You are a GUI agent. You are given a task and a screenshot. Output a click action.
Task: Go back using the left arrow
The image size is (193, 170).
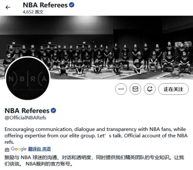click(8, 7)
